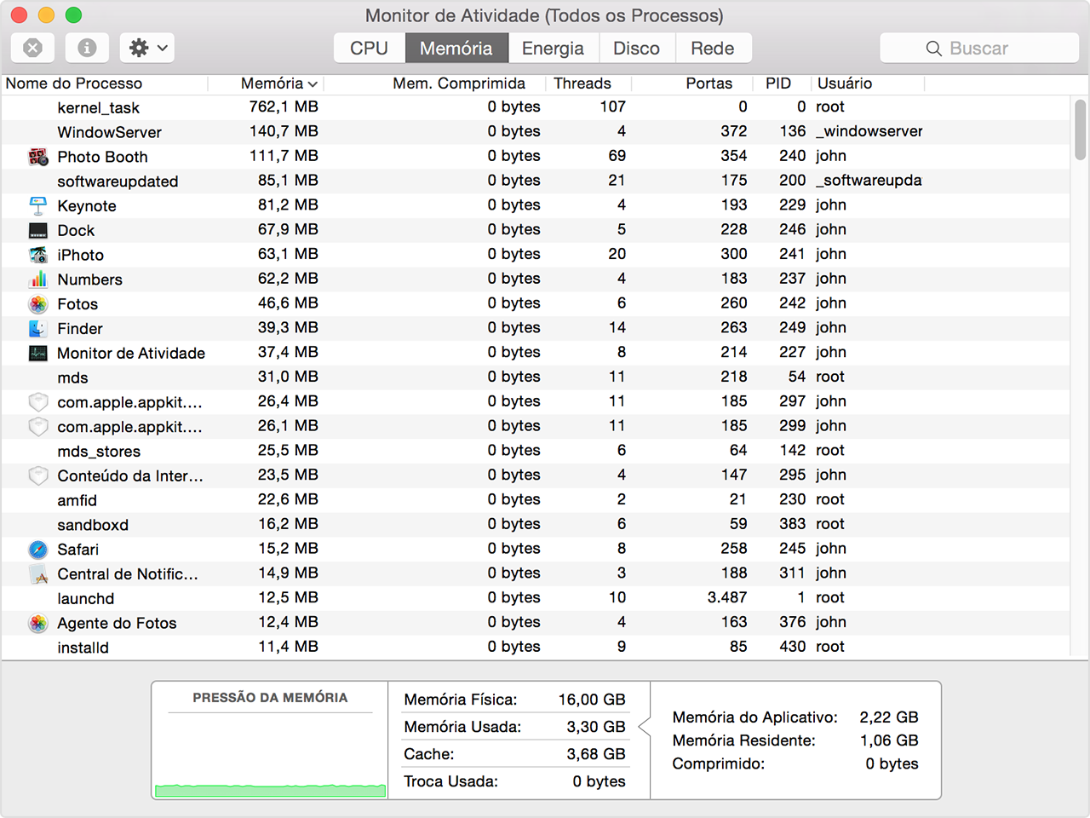Sort by PID column header
The height and width of the screenshot is (818, 1090).
783,84
